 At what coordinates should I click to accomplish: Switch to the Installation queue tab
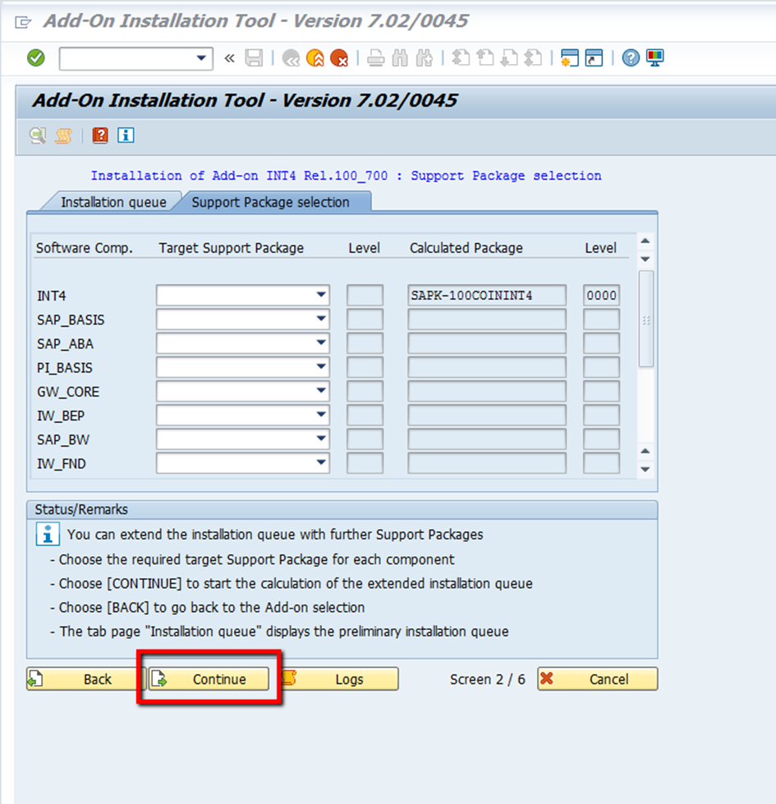(113, 202)
